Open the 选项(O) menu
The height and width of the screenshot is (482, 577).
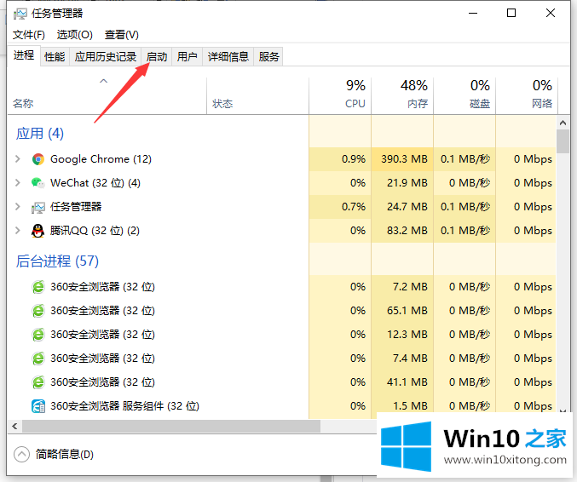point(75,35)
